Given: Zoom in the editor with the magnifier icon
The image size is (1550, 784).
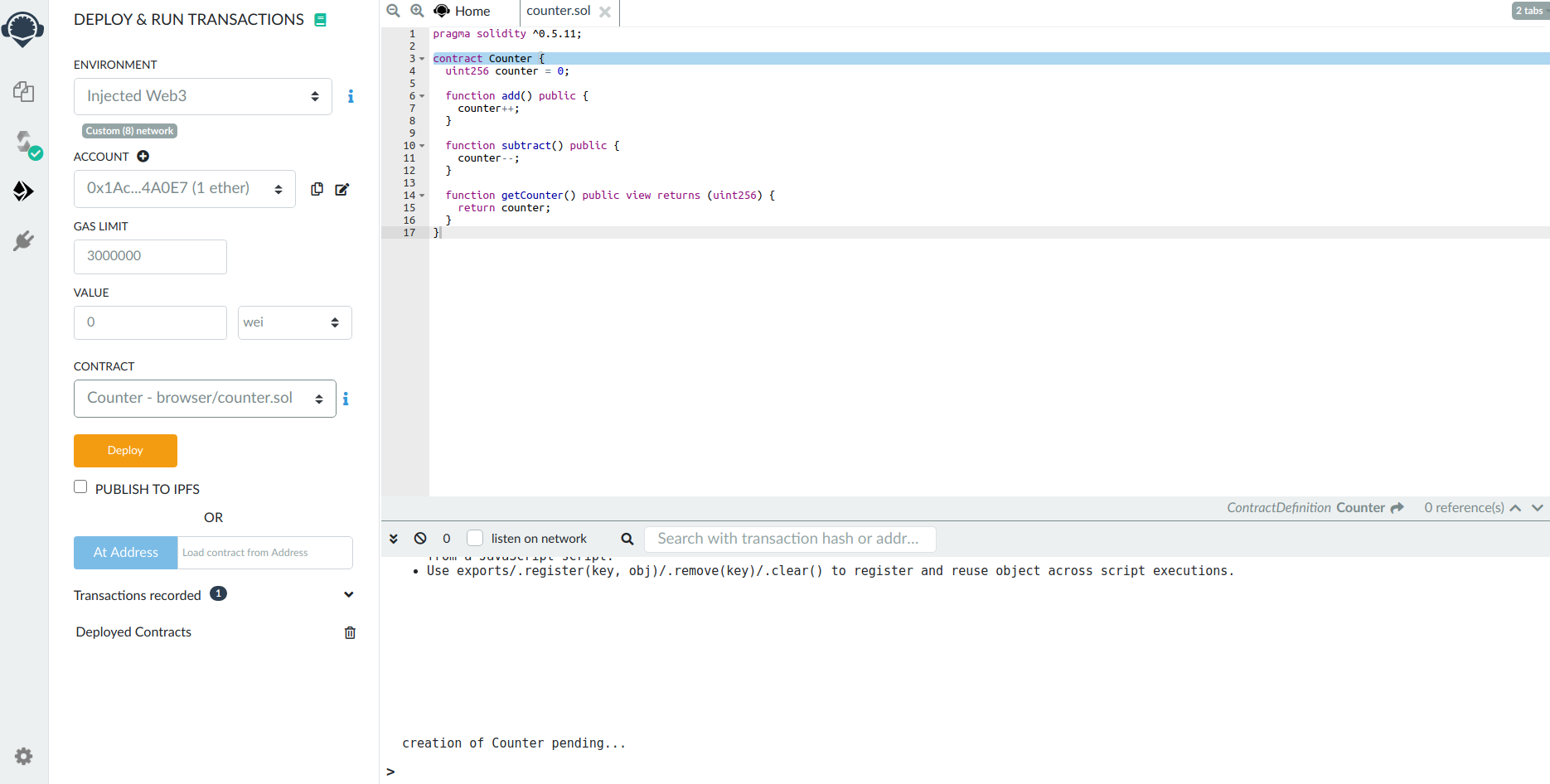Looking at the screenshot, I should pos(417,11).
